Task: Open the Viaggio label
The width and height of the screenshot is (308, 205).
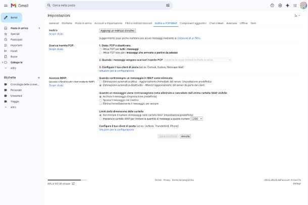Action: (x=15, y=101)
